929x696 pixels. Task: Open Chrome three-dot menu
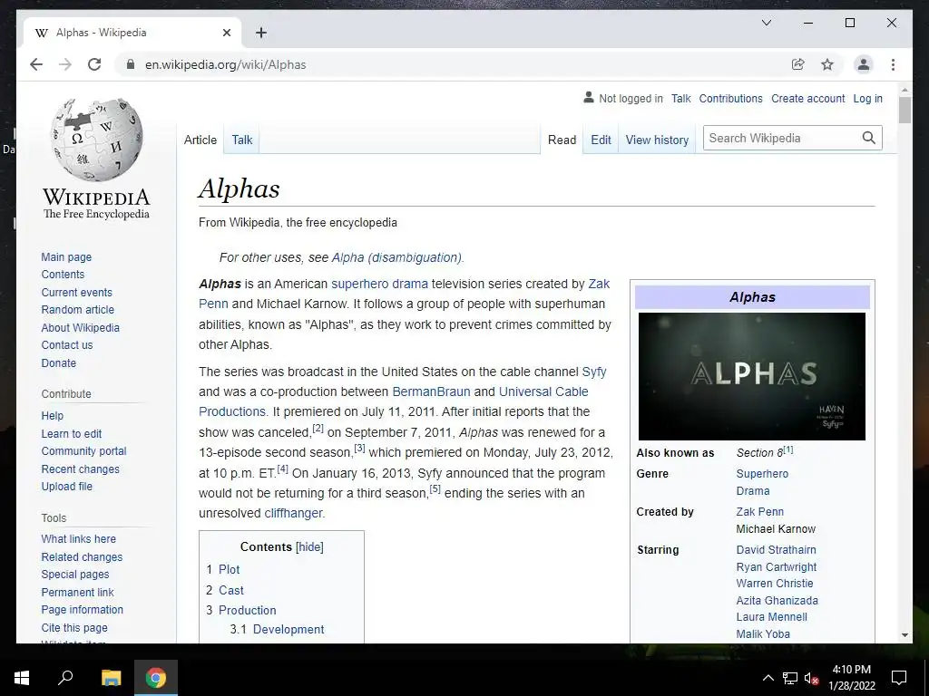[893, 64]
